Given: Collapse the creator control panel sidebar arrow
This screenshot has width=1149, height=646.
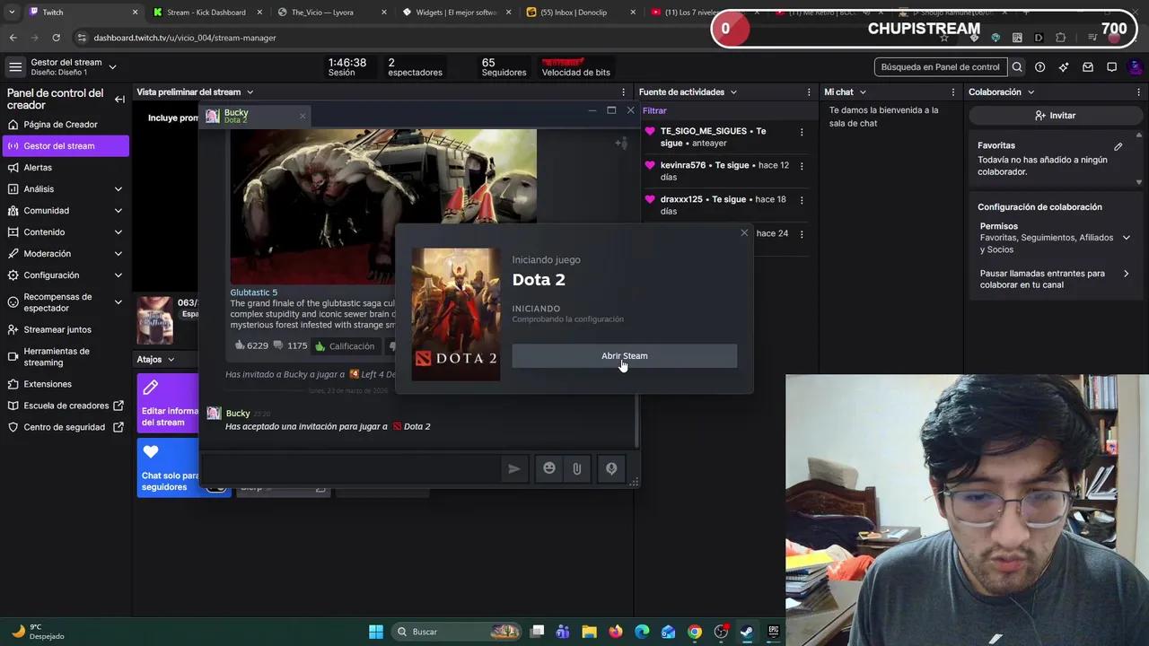Looking at the screenshot, I should click(x=119, y=100).
